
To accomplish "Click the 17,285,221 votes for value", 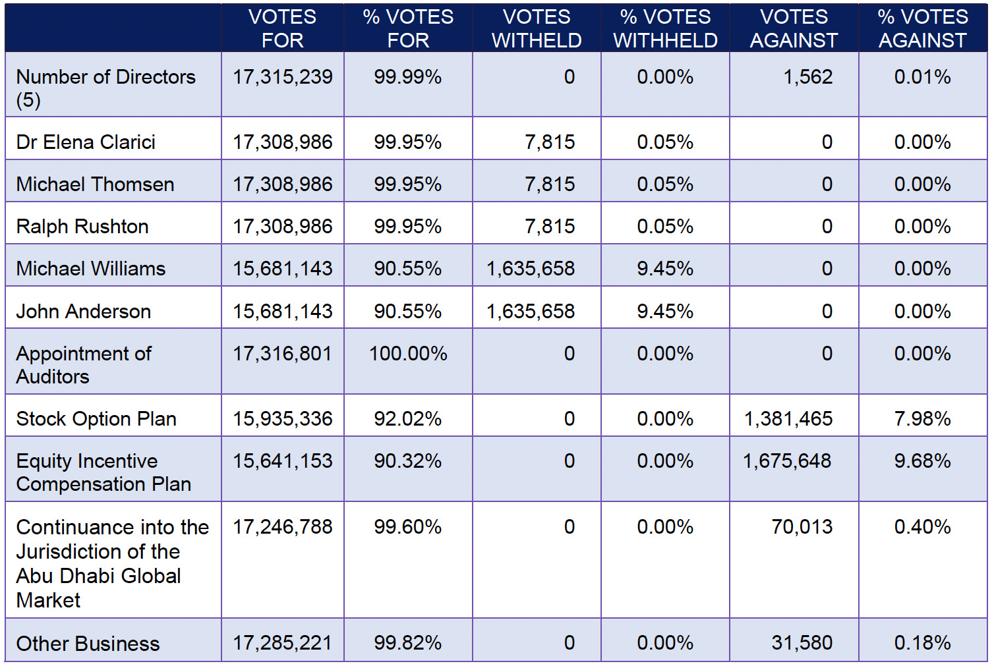I will tap(282, 642).
